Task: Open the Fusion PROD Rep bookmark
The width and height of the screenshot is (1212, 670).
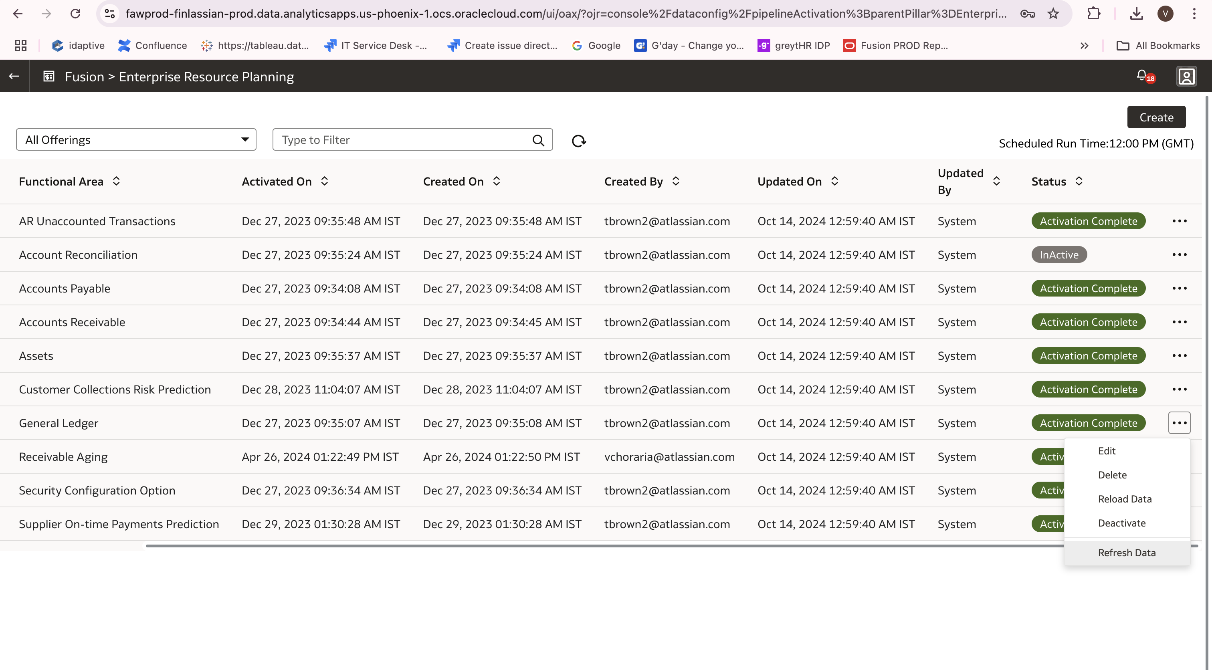Action: [895, 46]
